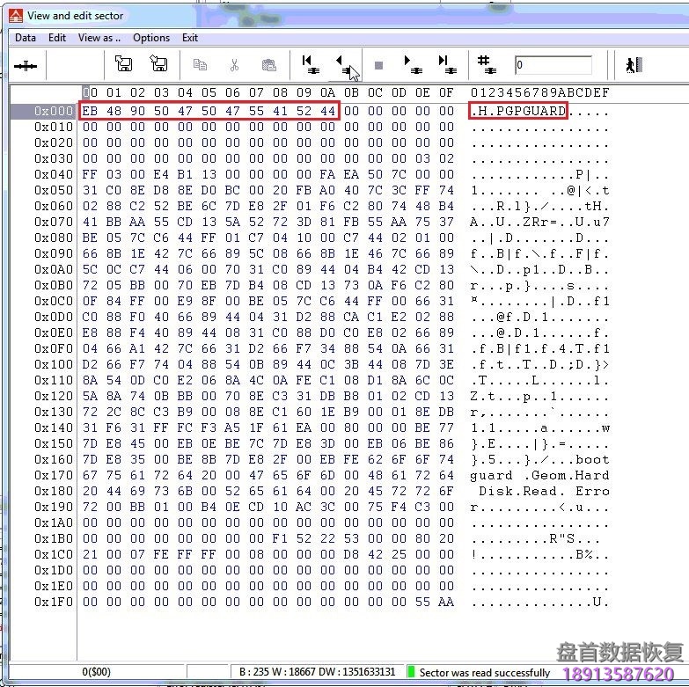Click the Exit door icon in toolbar

pyautogui.click(x=632, y=65)
